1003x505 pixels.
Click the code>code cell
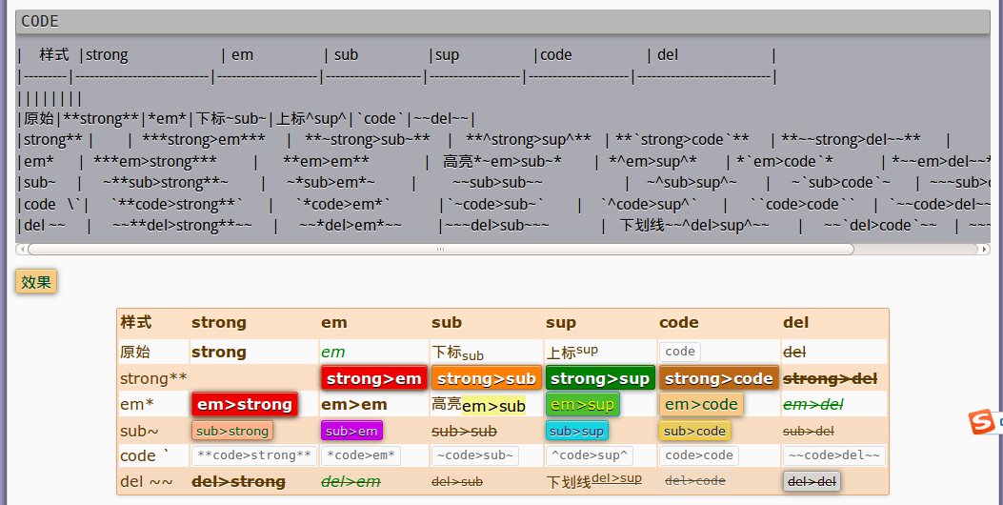coord(699,455)
